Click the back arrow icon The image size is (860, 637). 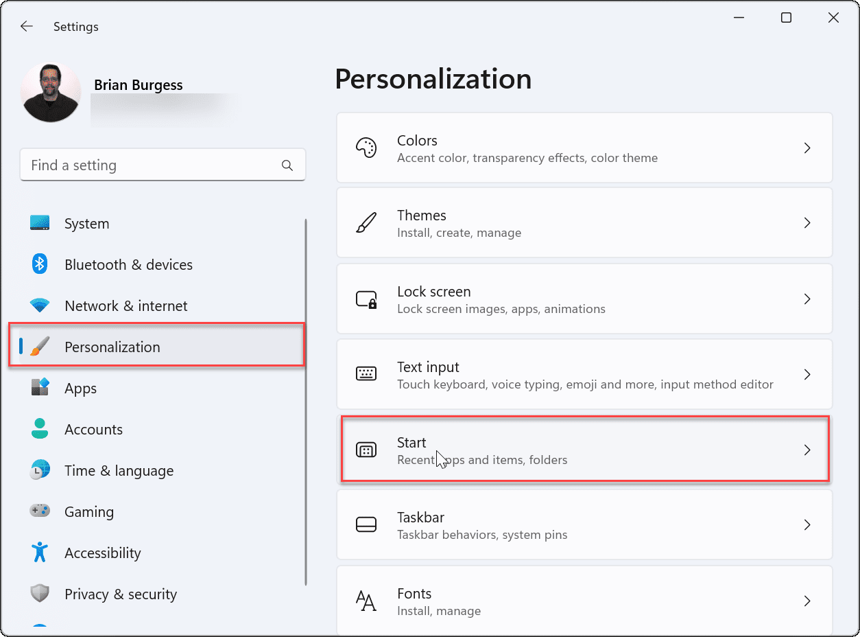click(27, 27)
